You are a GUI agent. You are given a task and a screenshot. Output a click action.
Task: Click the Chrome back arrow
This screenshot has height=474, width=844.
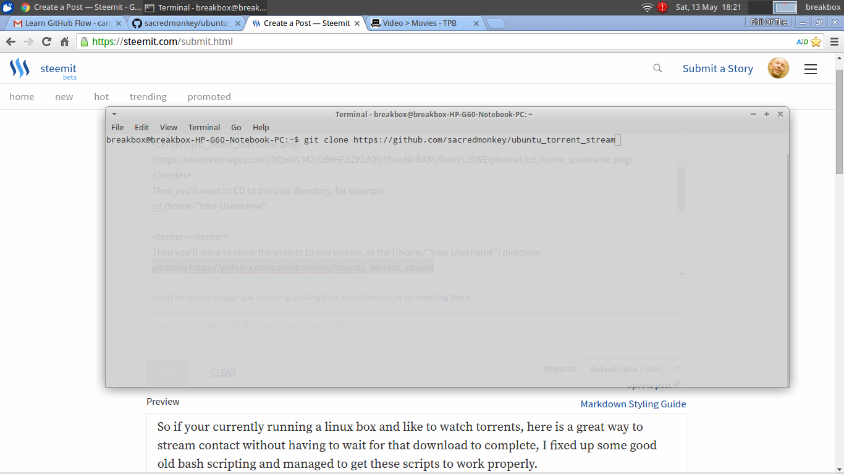(x=11, y=42)
